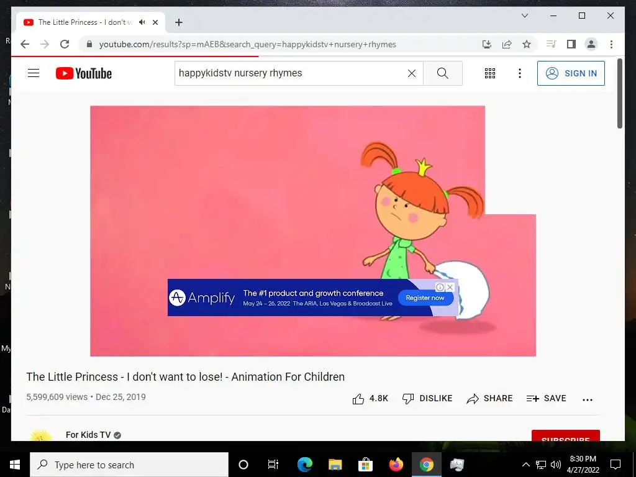Save the video to a playlist
This screenshot has height=477, width=636.
(x=546, y=399)
